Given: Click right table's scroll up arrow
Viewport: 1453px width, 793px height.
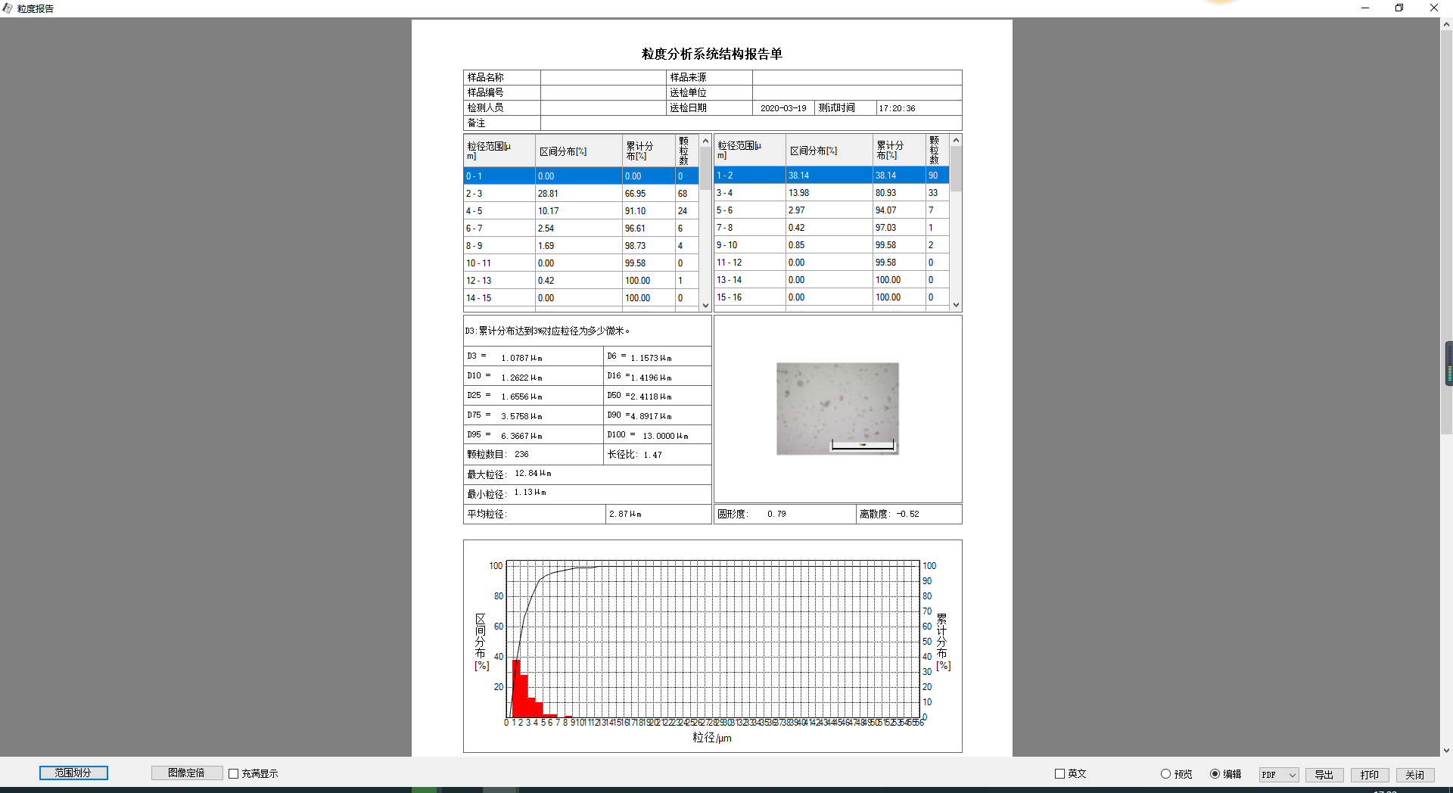Looking at the screenshot, I should tap(956, 141).
